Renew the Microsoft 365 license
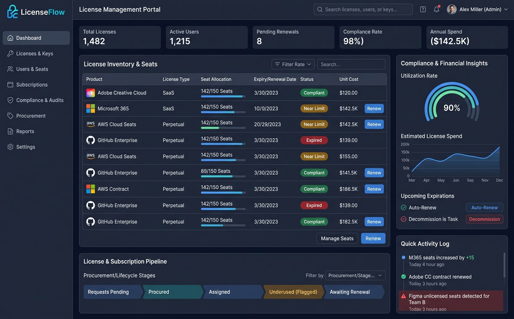This screenshot has width=514, height=319. tap(374, 109)
